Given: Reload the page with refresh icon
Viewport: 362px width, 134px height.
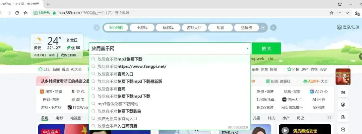Looking at the screenshot, I should [17, 13].
